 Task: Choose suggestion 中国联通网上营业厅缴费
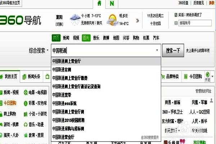106,78
